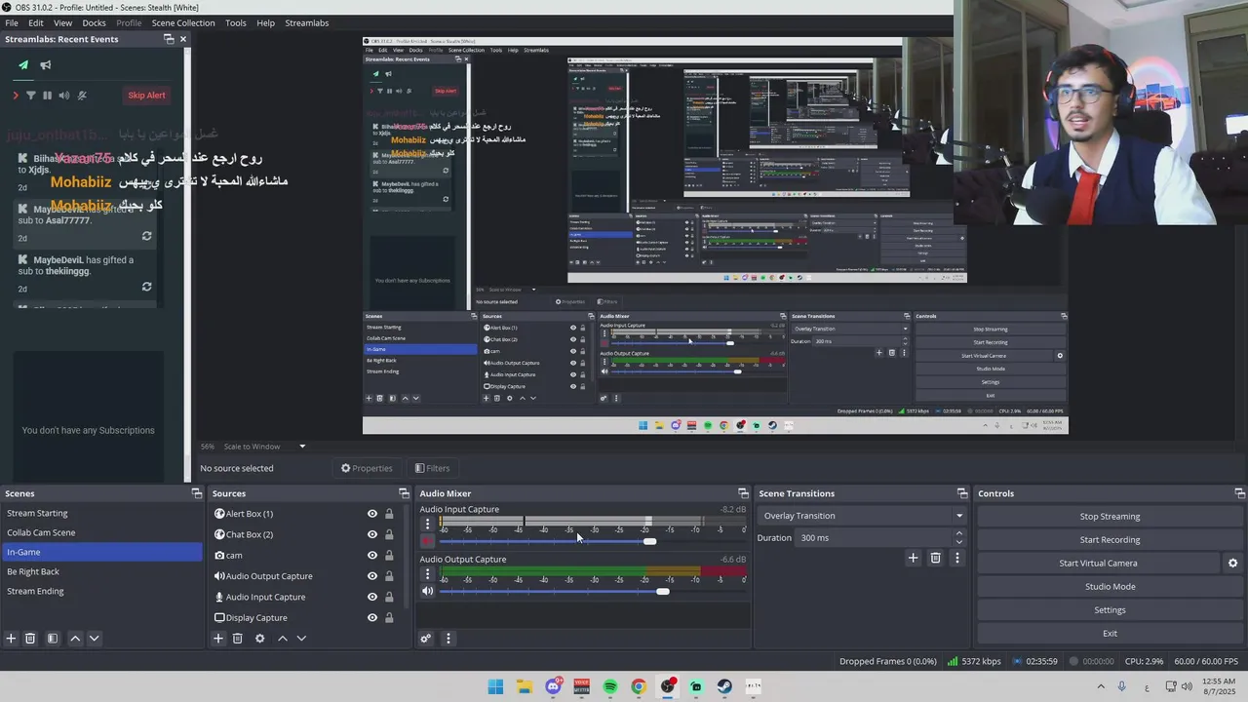
Task: Open the File menu
Action: (12, 22)
